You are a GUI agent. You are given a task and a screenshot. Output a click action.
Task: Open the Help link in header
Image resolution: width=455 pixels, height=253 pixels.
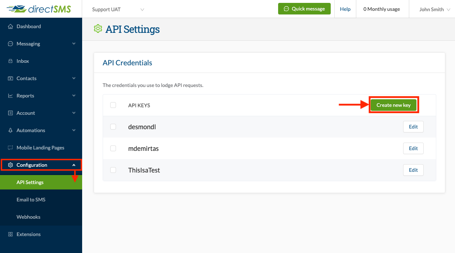point(345,9)
